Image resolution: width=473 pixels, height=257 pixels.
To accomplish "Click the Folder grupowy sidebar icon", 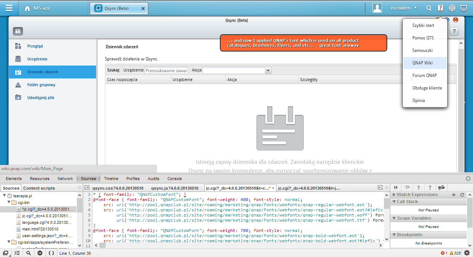I will [x=18, y=85].
